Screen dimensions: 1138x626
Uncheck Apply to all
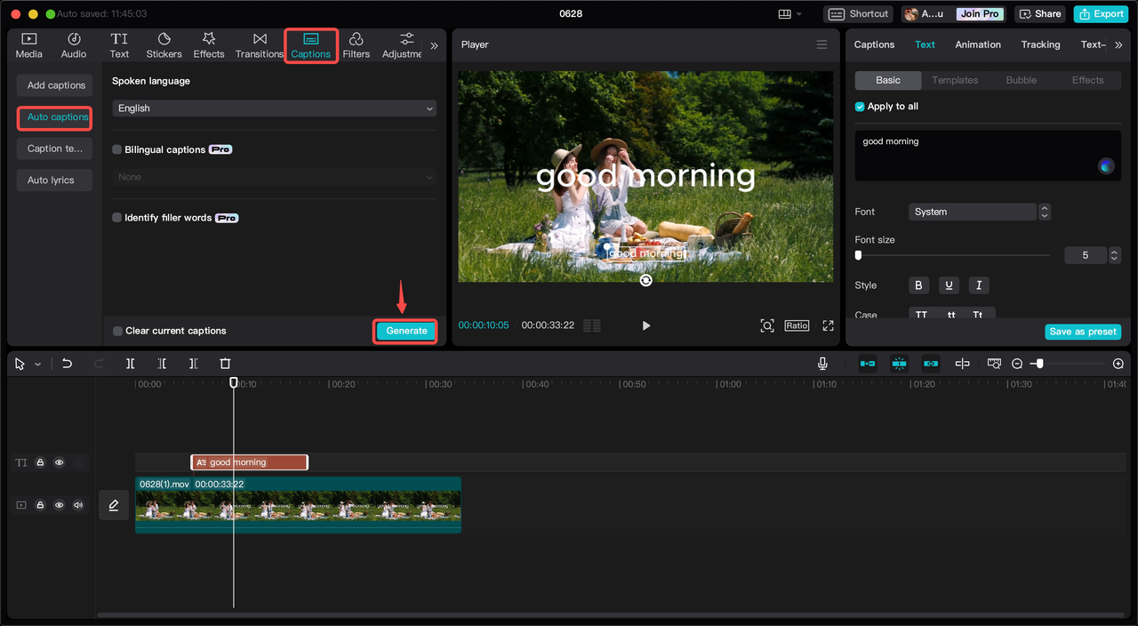tap(860, 107)
